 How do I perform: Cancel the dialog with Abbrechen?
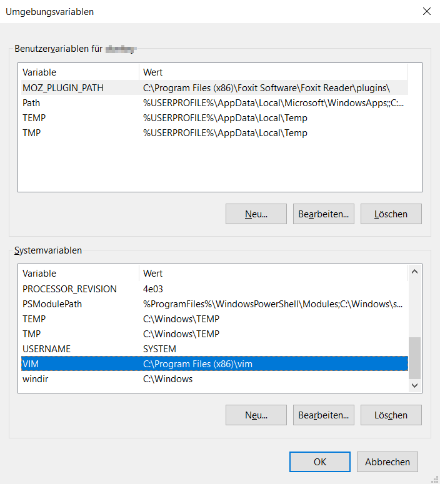tap(387, 462)
